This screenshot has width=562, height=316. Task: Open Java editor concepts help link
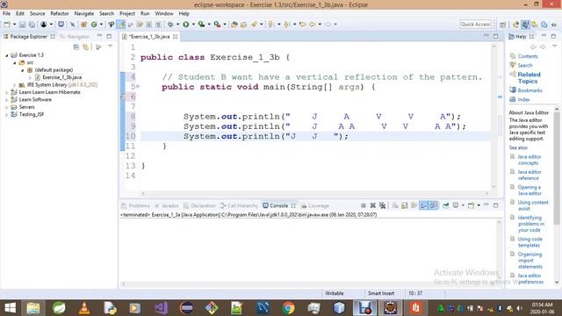pos(530,160)
